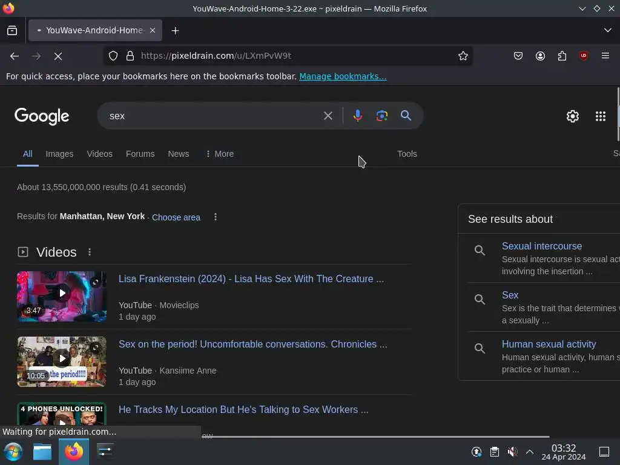Open clipboard tray icon
The width and height of the screenshot is (620, 465).
(x=494, y=452)
